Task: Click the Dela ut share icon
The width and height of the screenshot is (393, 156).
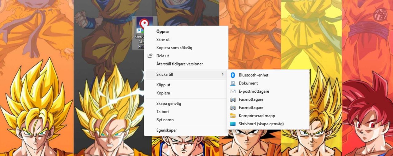Action: [x=150, y=56]
